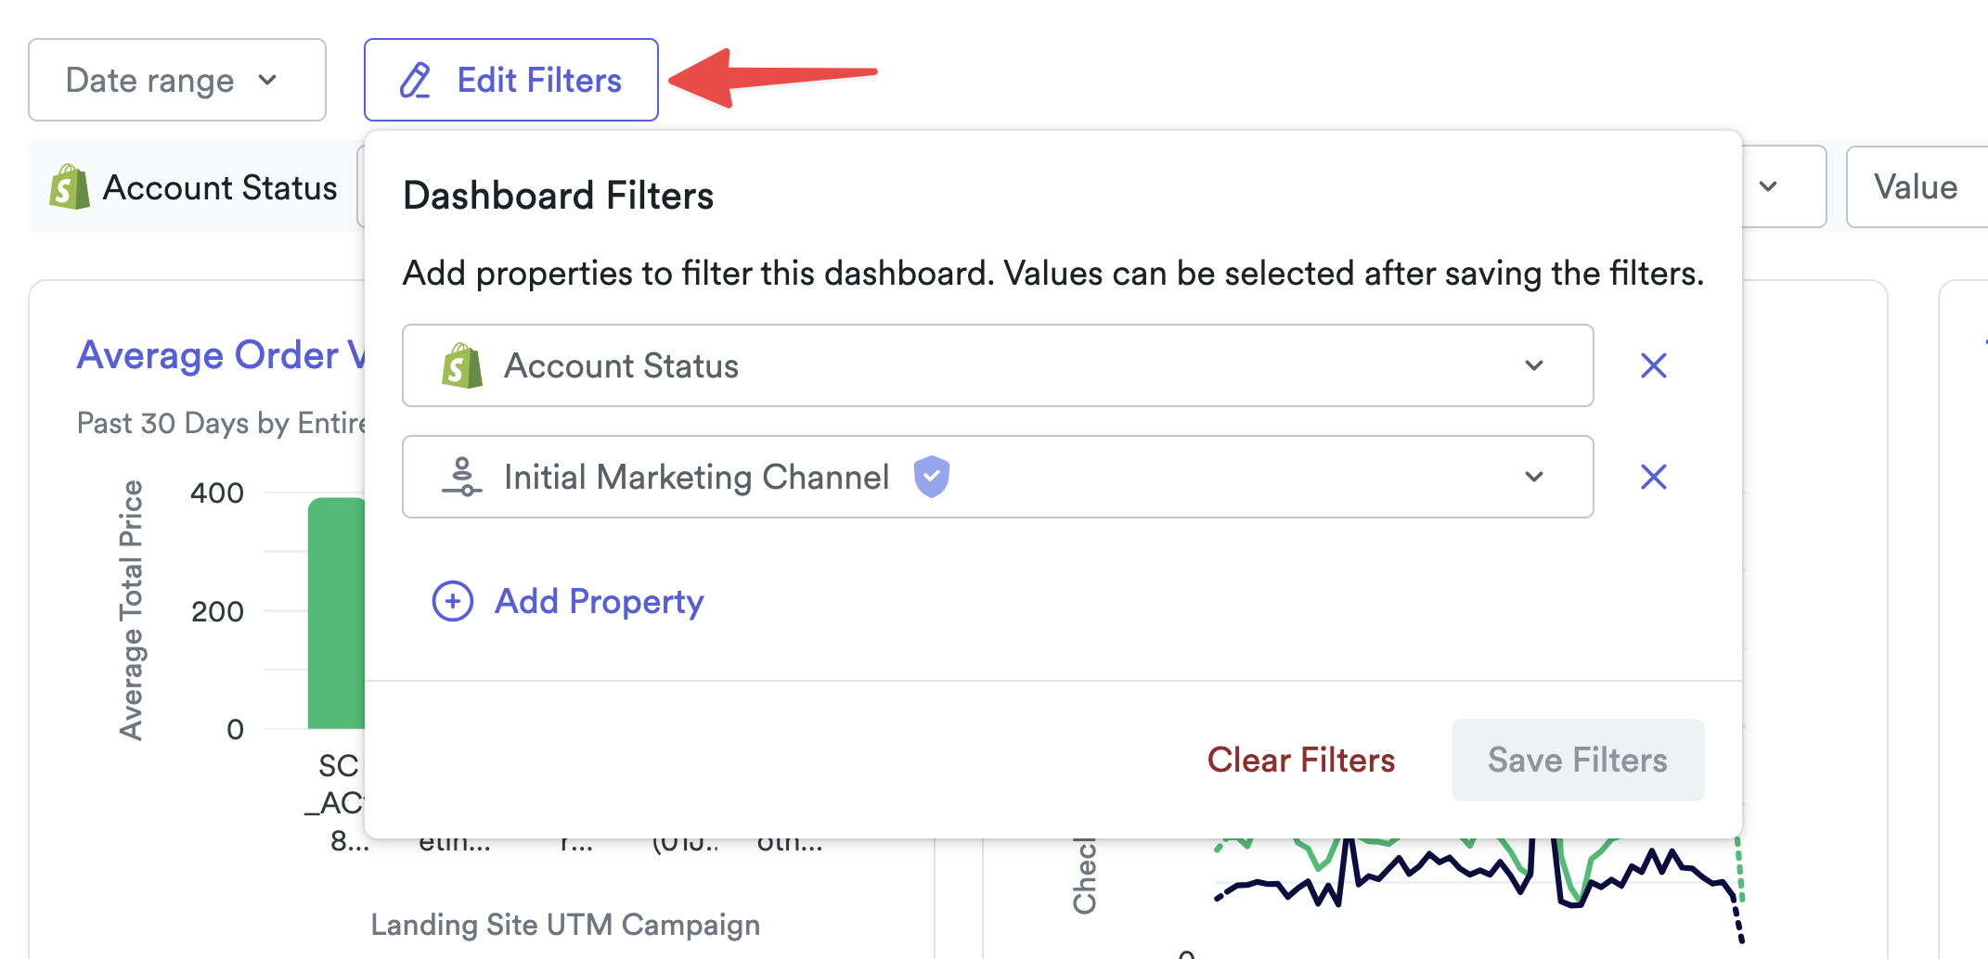Click the Value field at top right
This screenshot has width=1988, height=959.
coord(1915,186)
